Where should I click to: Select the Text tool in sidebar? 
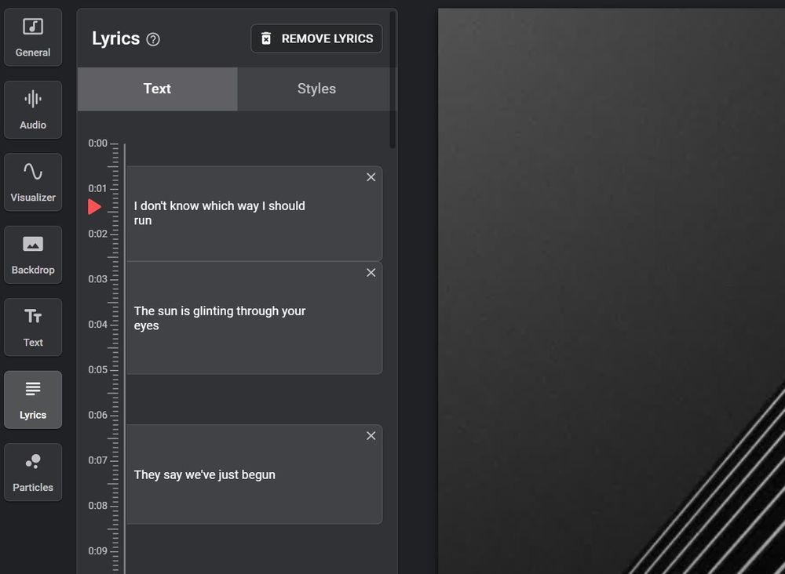pos(33,327)
